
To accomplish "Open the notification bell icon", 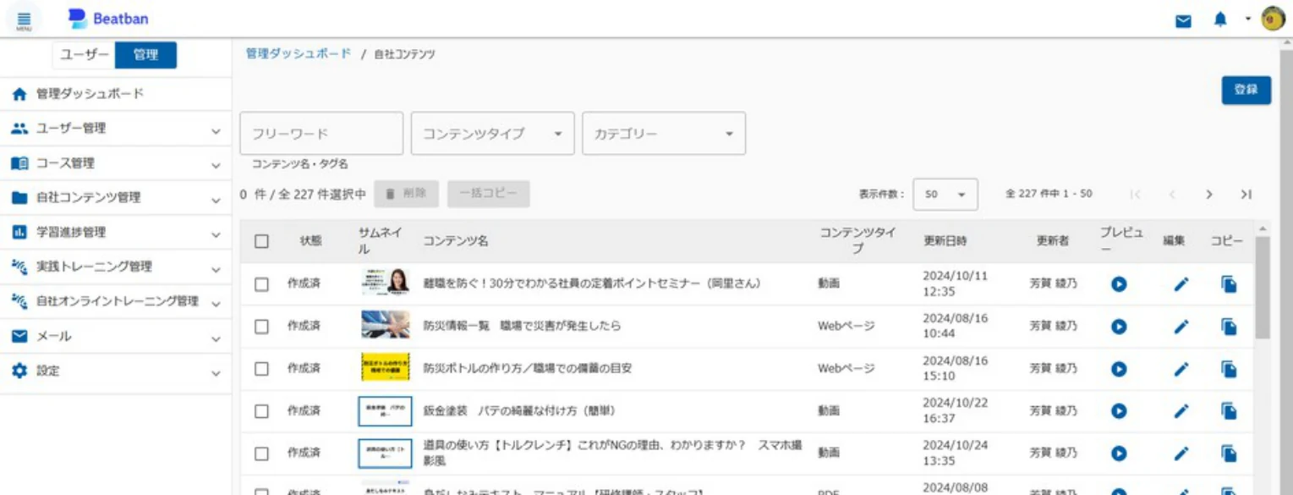I will point(1220,19).
